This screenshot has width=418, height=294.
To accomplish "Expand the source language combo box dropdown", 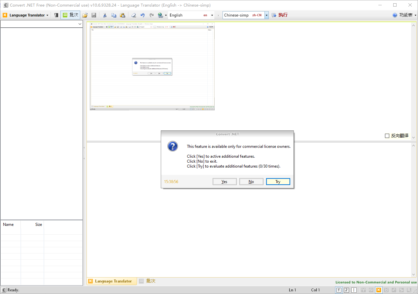I will tap(212, 15).
